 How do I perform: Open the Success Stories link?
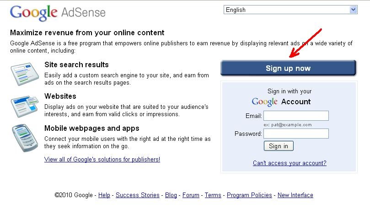138,195
